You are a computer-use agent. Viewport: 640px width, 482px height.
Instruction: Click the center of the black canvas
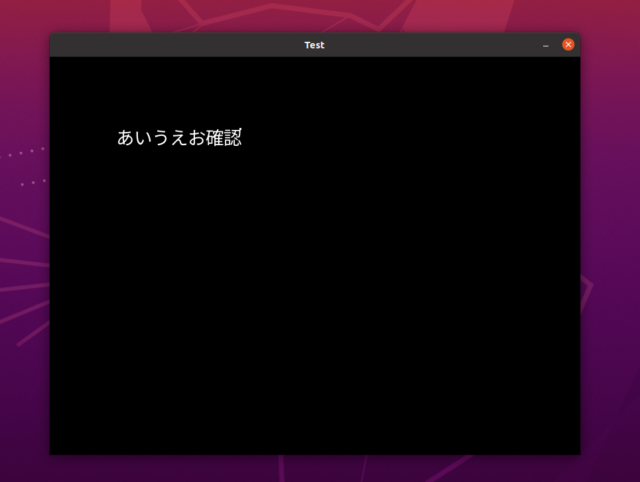click(x=315, y=256)
